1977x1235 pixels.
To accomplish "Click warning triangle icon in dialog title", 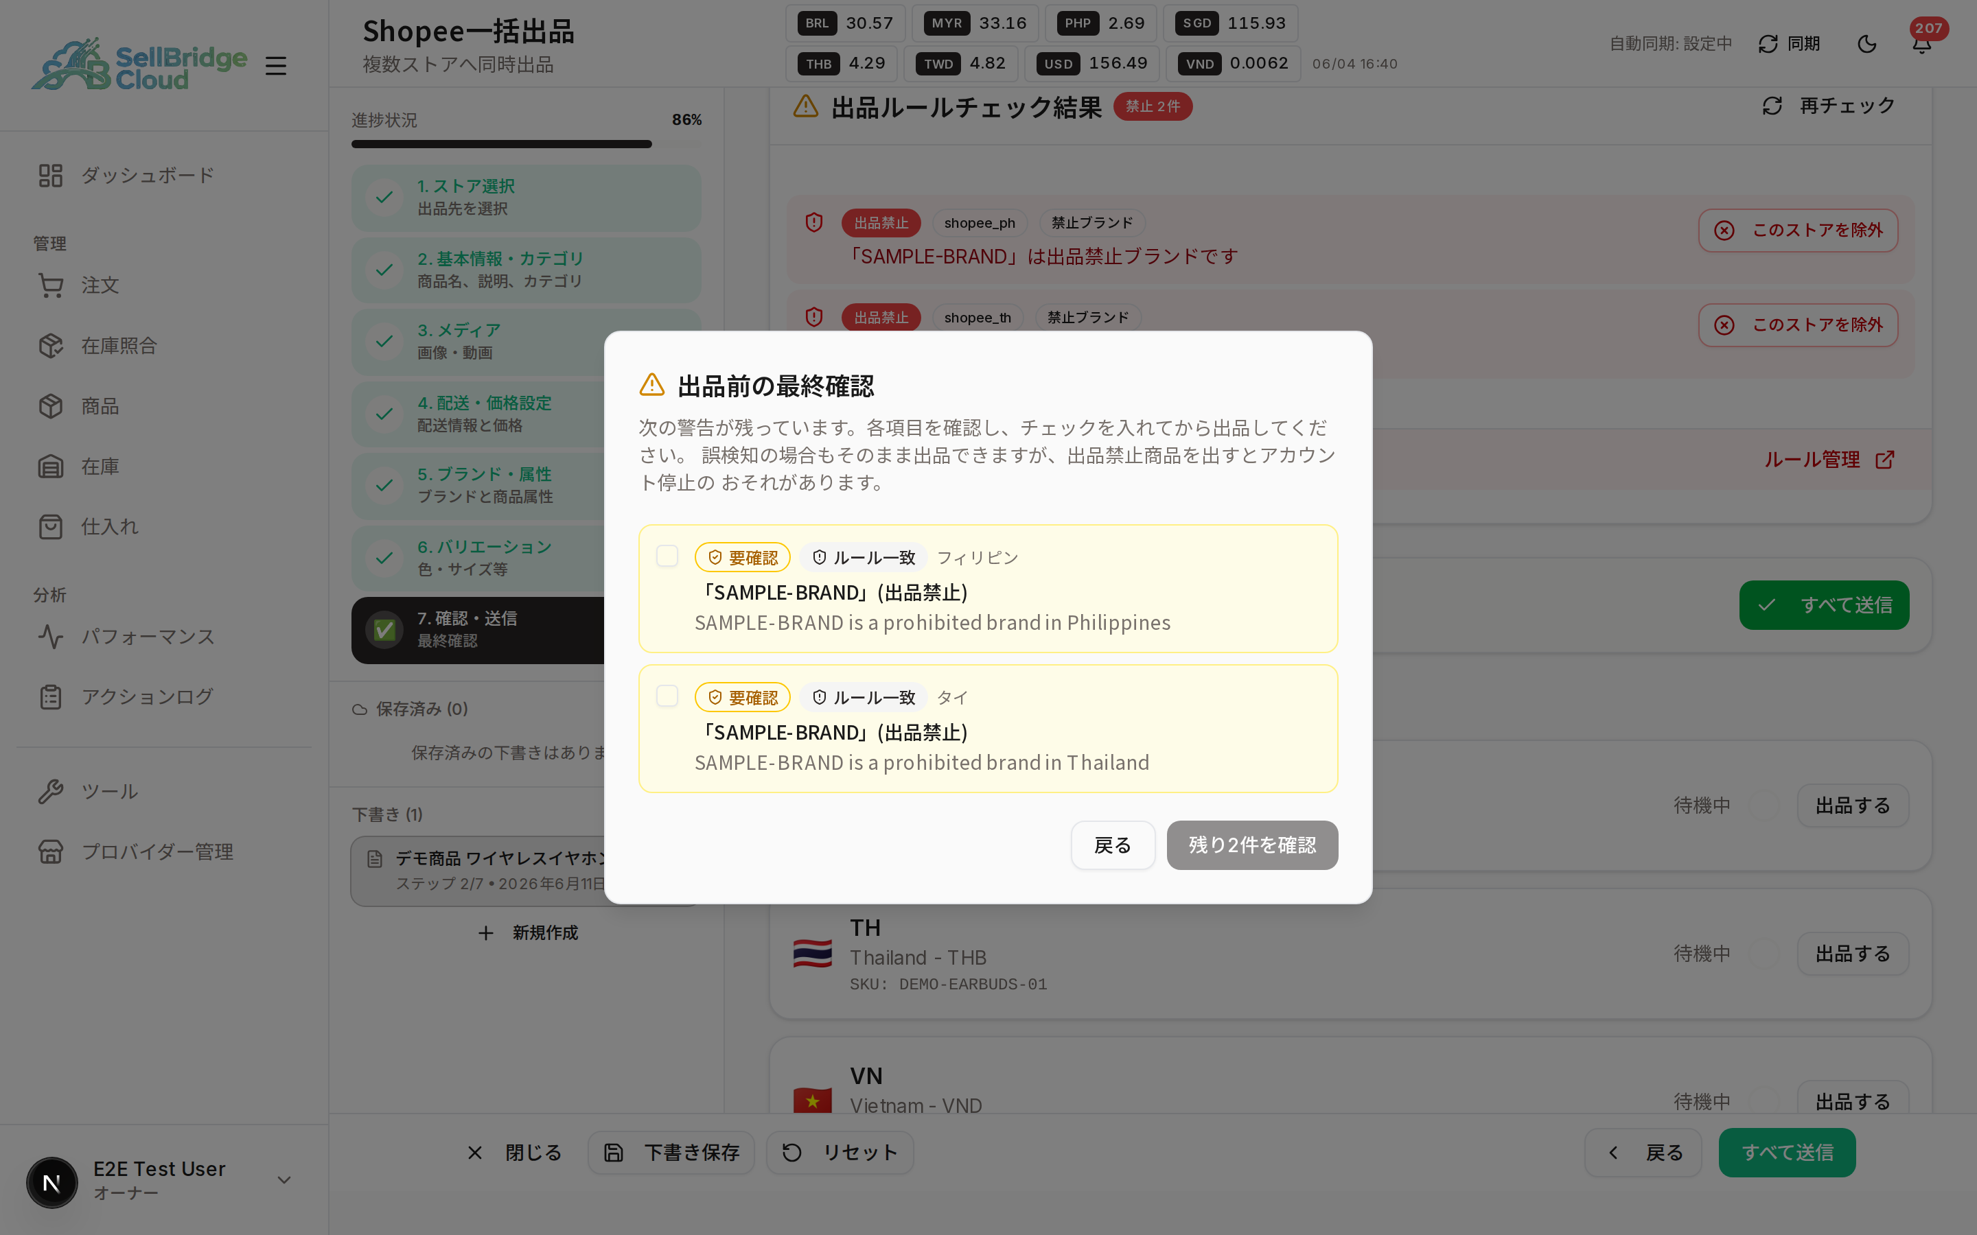I will pyautogui.click(x=652, y=385).
